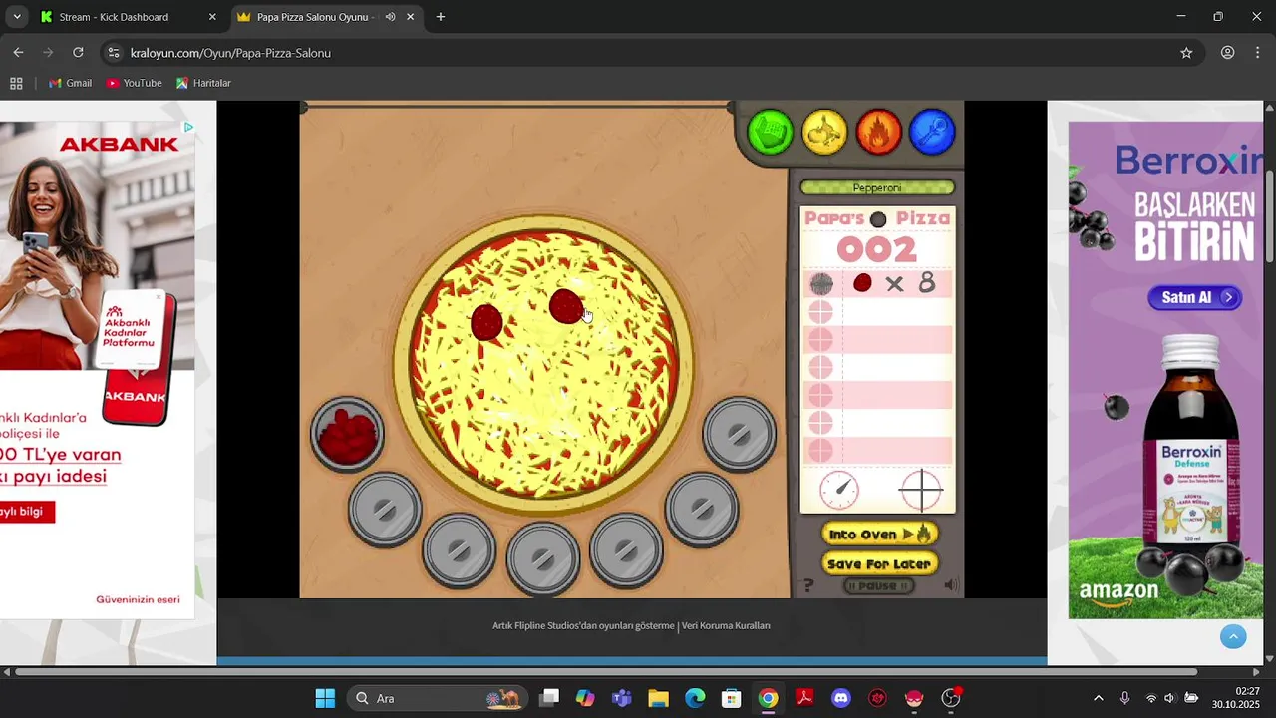Launch Copilot from the taskbar
1276x718 pixels.
pos(585,698)
